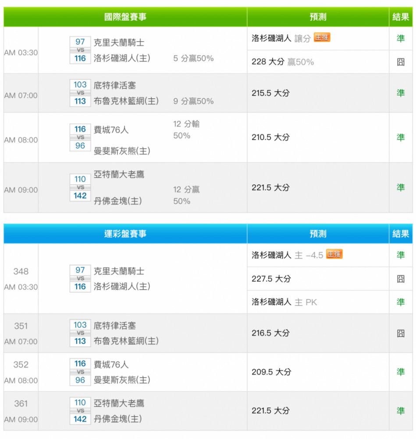
Task: Click the 預測 header in the 國際盤 table
Action: (318, 17)
